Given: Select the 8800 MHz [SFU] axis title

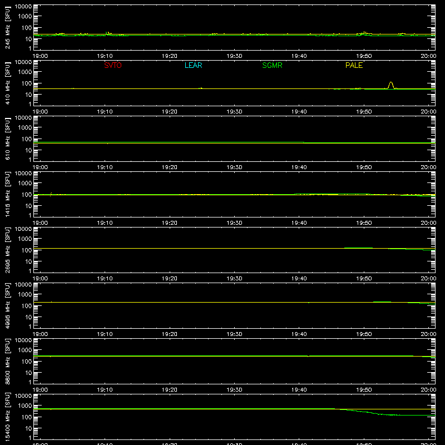Looking at the screenshot, I should (7, 361).
